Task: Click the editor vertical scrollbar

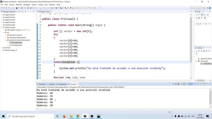Action: point(191,40)
